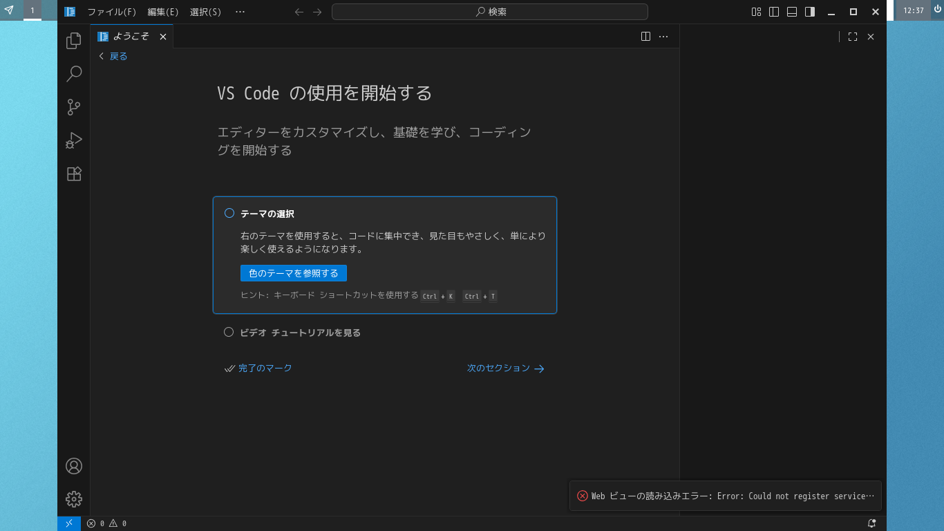Go forward using title bar right arrow
This screenshot has width=944, height=531.
[317, 12]
